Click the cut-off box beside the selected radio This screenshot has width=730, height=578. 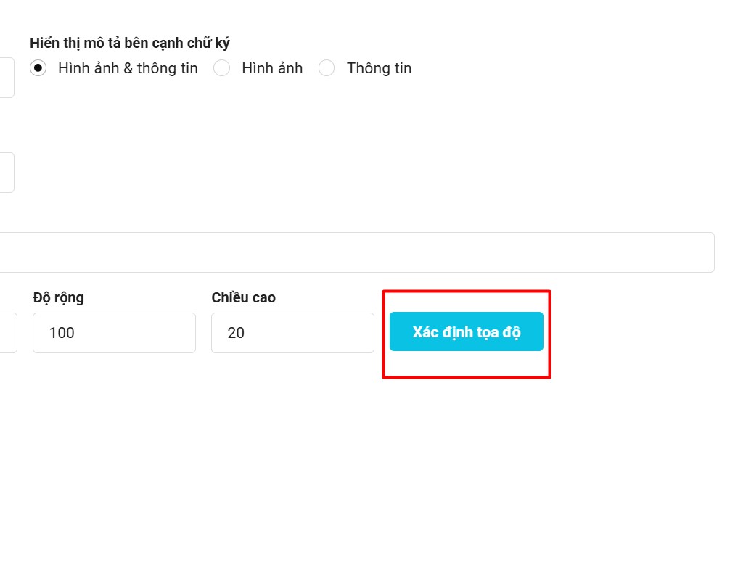(6, 78)
